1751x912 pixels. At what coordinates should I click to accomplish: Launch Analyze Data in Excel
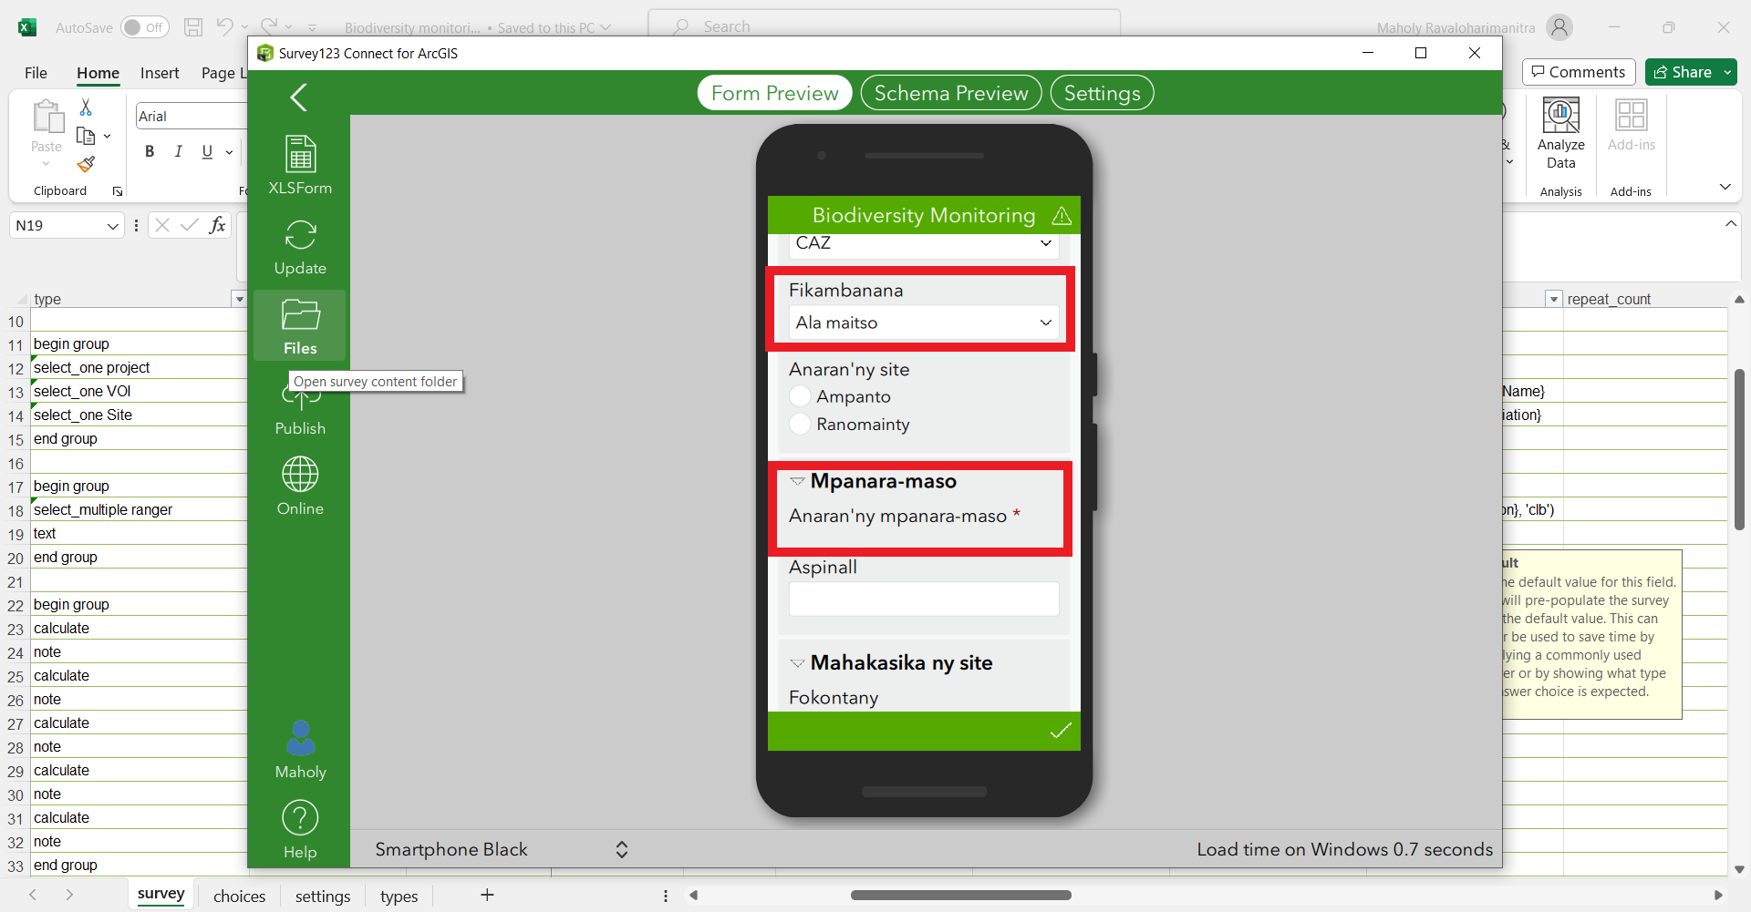(1559, 134)
